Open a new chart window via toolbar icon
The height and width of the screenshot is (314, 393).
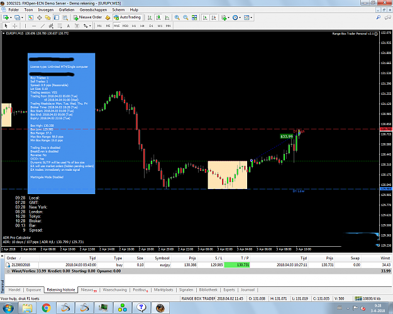6,18
